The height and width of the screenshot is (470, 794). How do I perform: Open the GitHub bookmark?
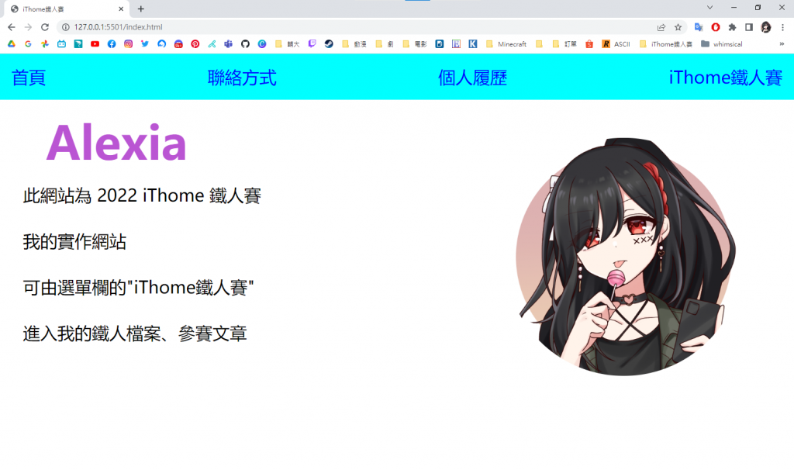[x=245, y=44]
